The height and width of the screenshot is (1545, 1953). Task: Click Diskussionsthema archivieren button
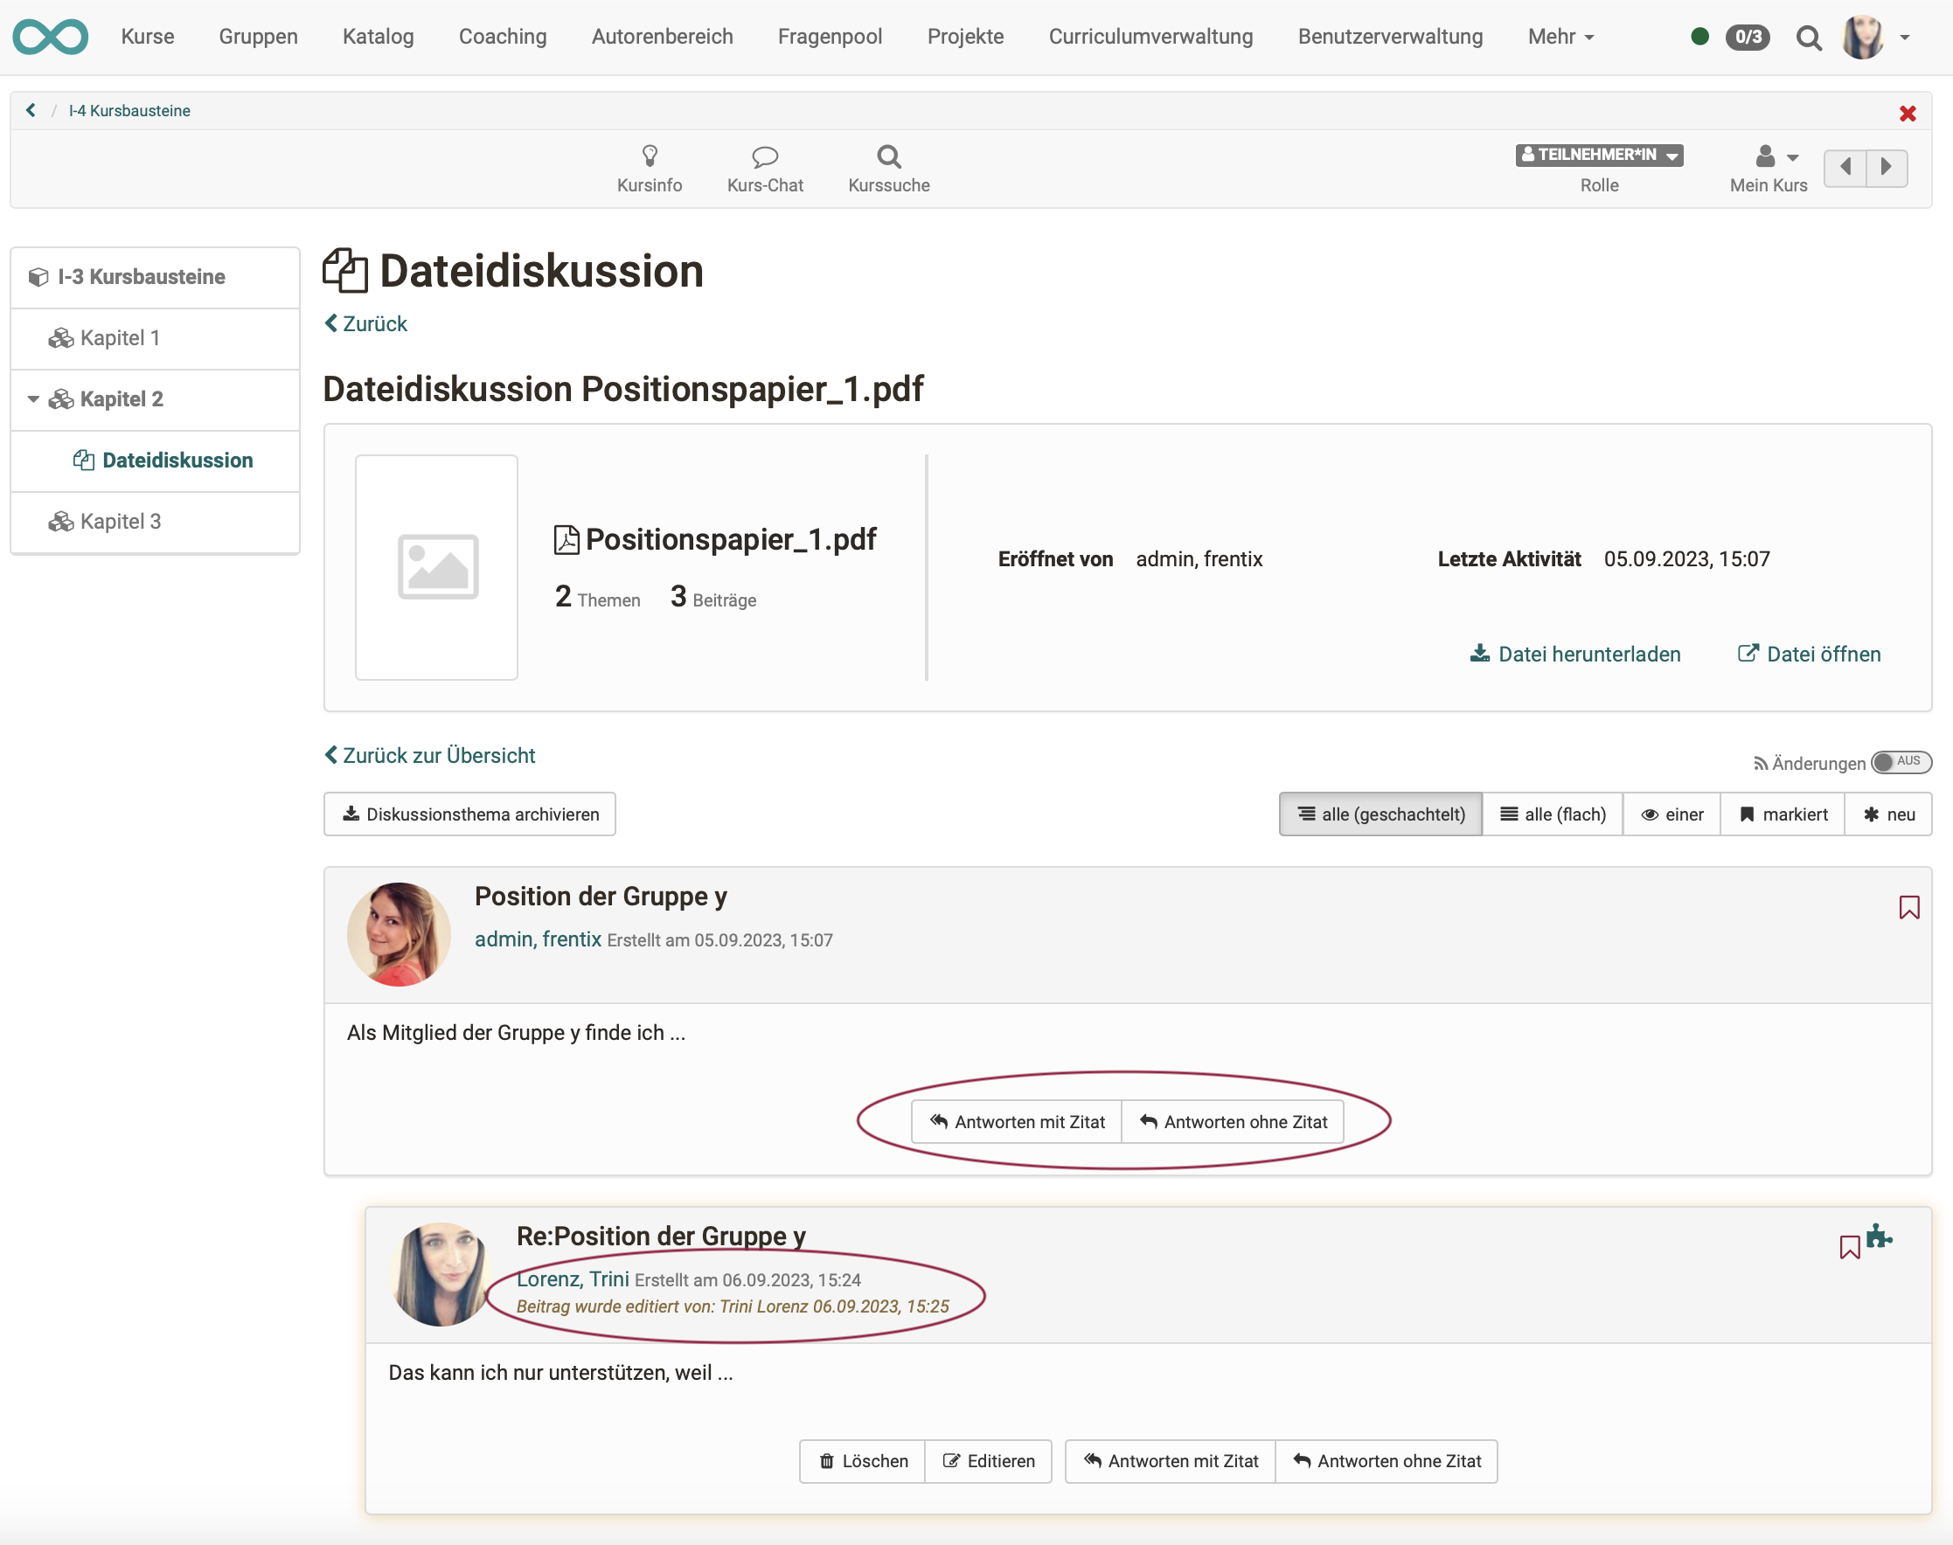471,814
